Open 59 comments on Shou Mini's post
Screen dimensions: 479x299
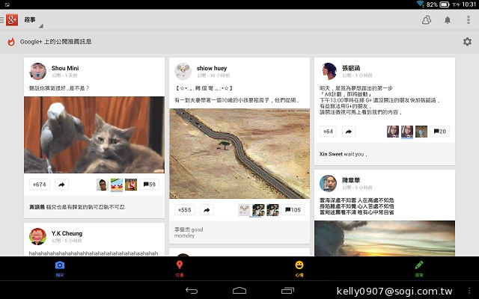coord(150,185)
